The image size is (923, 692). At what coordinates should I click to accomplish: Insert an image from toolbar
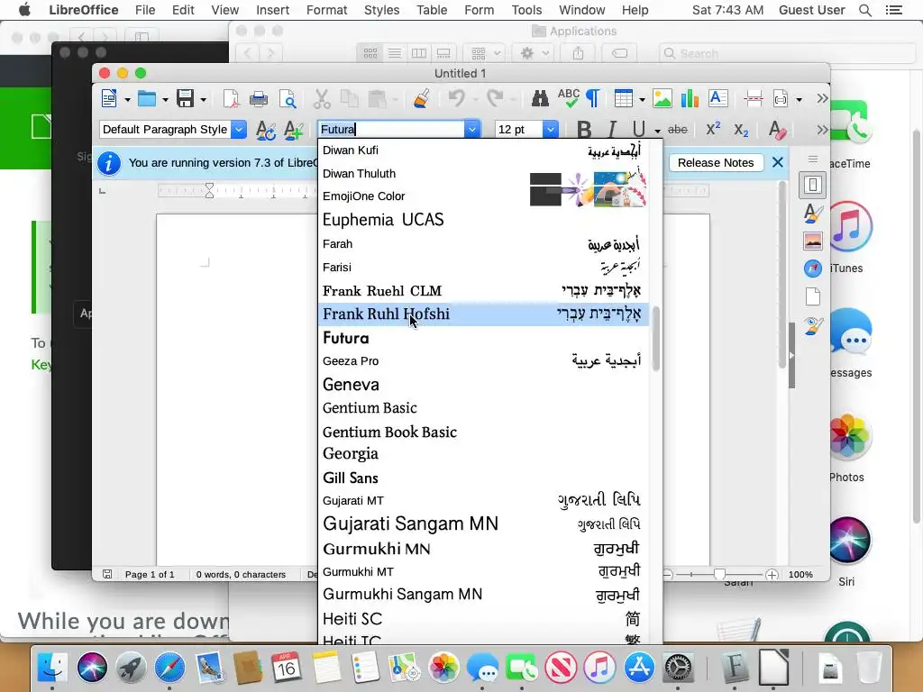pos(663,98)
